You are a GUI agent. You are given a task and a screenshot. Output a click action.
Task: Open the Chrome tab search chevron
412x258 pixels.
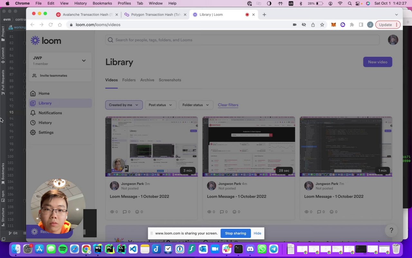coord(397,15)
